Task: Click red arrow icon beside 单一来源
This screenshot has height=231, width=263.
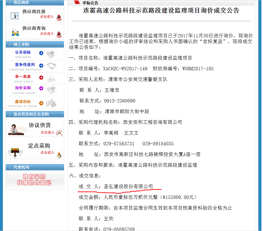Action: click(x=41, y=77)
